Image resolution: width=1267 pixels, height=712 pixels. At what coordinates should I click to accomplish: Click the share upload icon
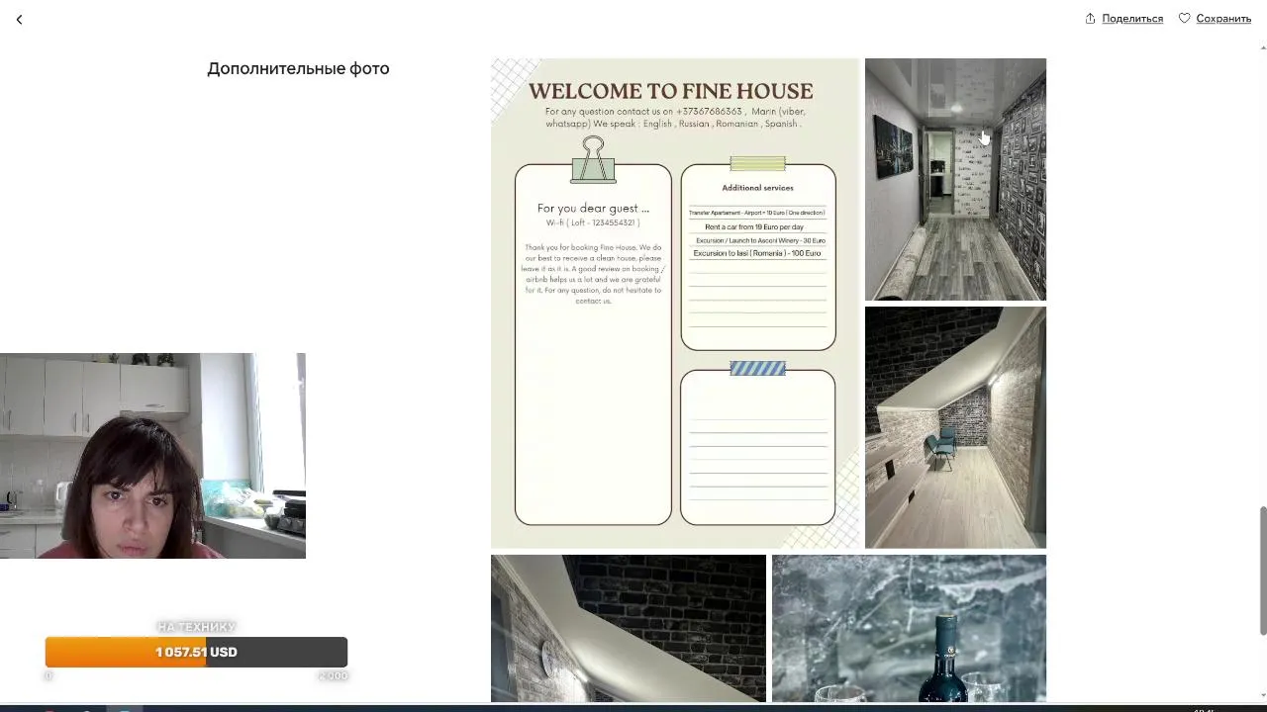pyautogui.click(x=1090, y=19)
